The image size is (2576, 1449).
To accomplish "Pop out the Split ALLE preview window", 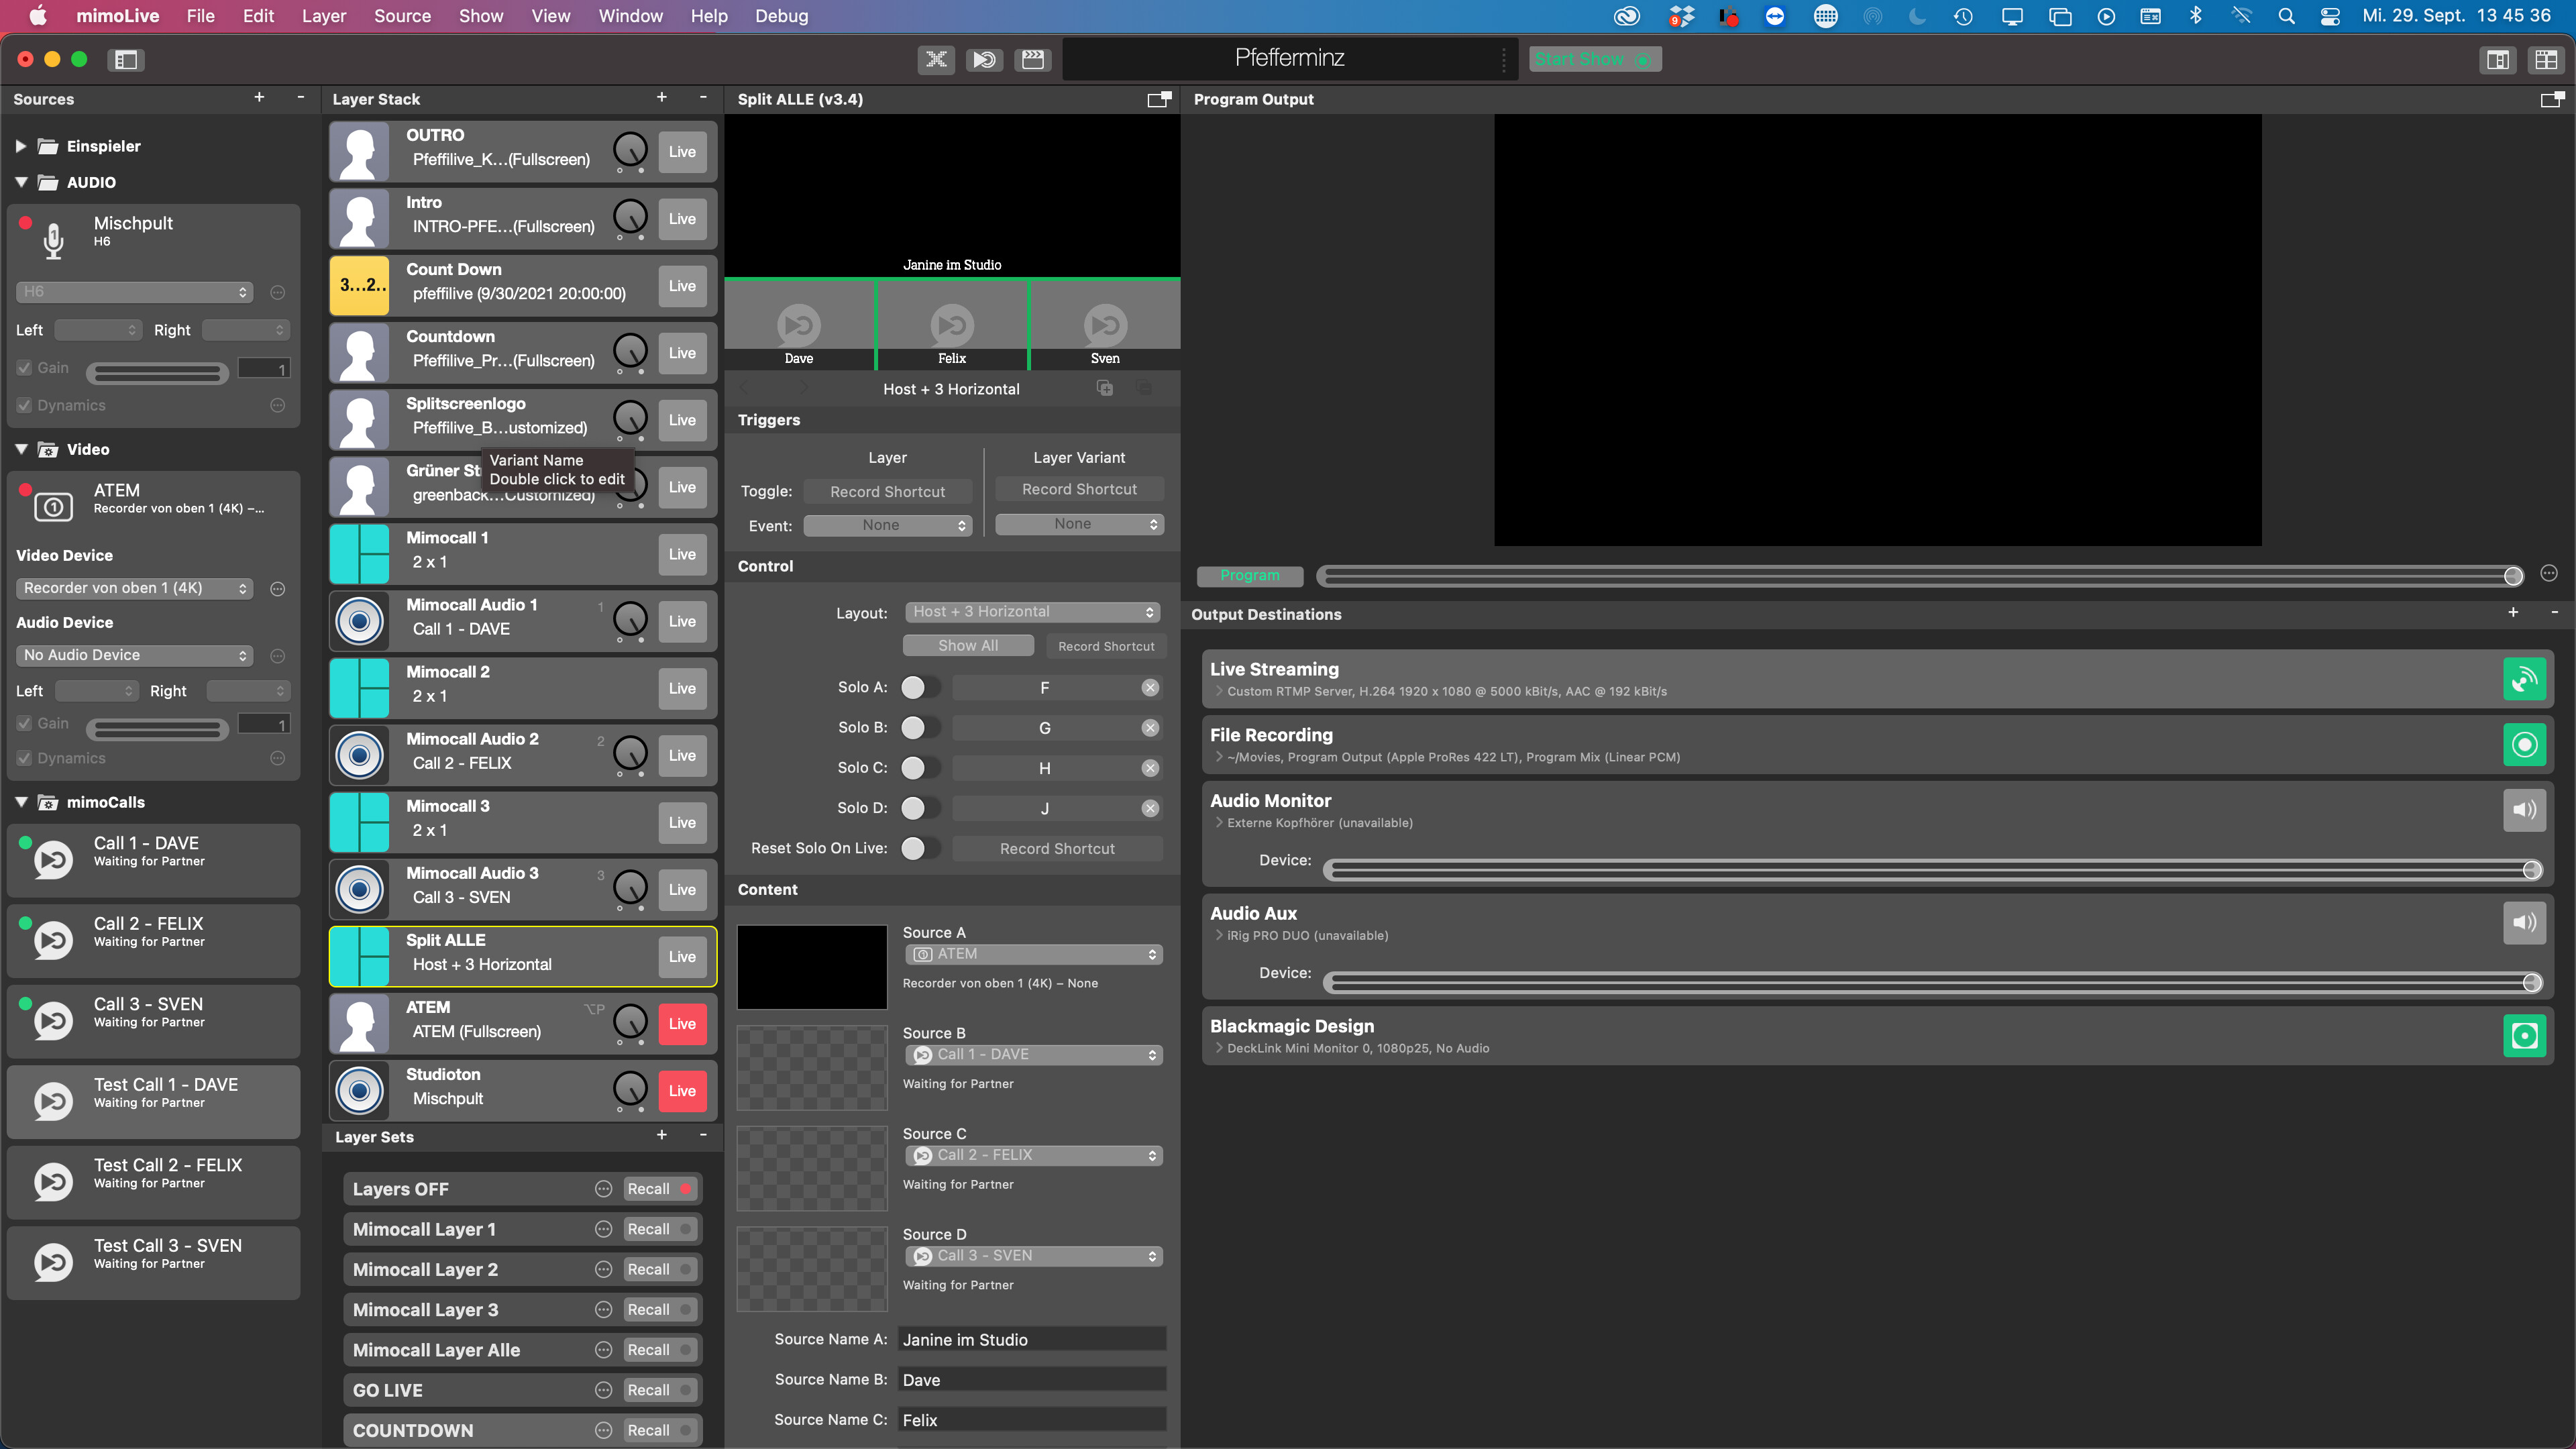I will pos(1159,99).
